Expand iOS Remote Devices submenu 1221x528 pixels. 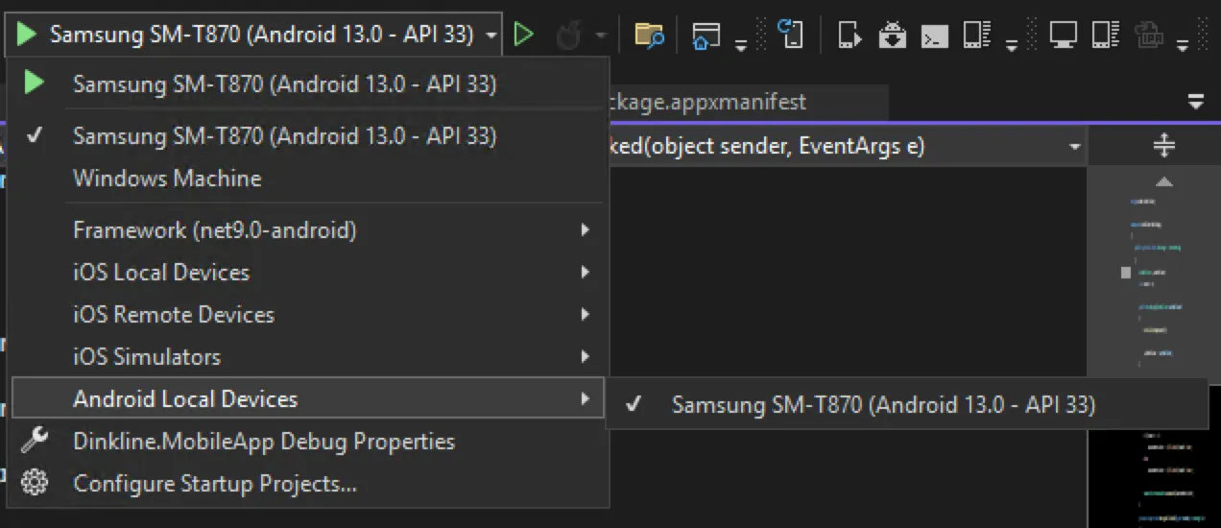pyautogui.click(x=308, y=314)
